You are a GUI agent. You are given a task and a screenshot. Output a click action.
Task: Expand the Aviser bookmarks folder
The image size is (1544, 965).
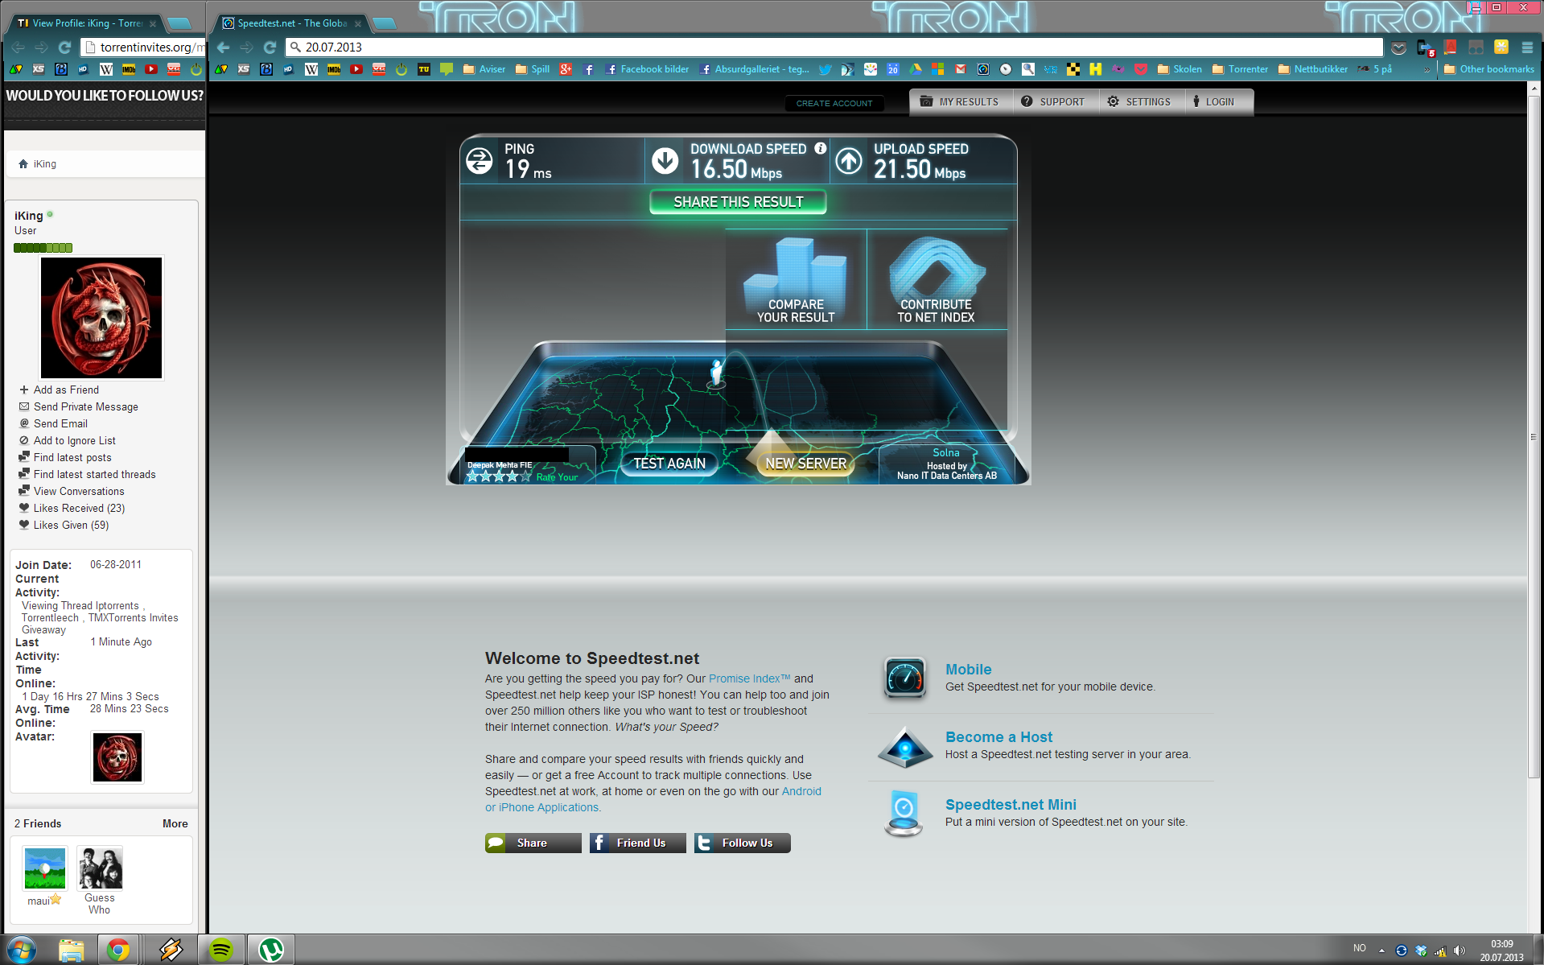click(484, 69)
